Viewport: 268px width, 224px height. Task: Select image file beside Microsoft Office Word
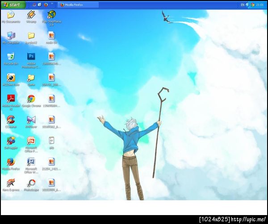coord(51,164)
